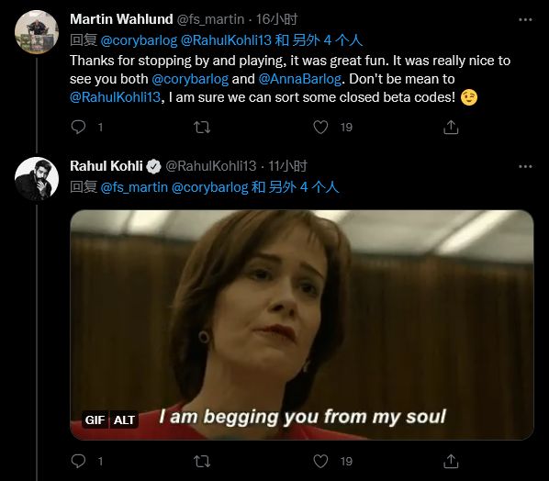Reply to Martin Wahlund's tweet
This screenshot has height=481, width=549.
(78, 127)
